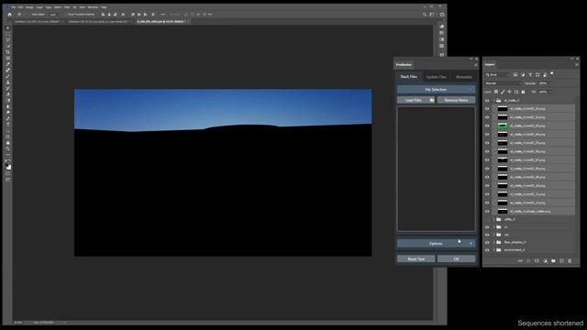Click the create new layer icon

click(x=561, y=260)
